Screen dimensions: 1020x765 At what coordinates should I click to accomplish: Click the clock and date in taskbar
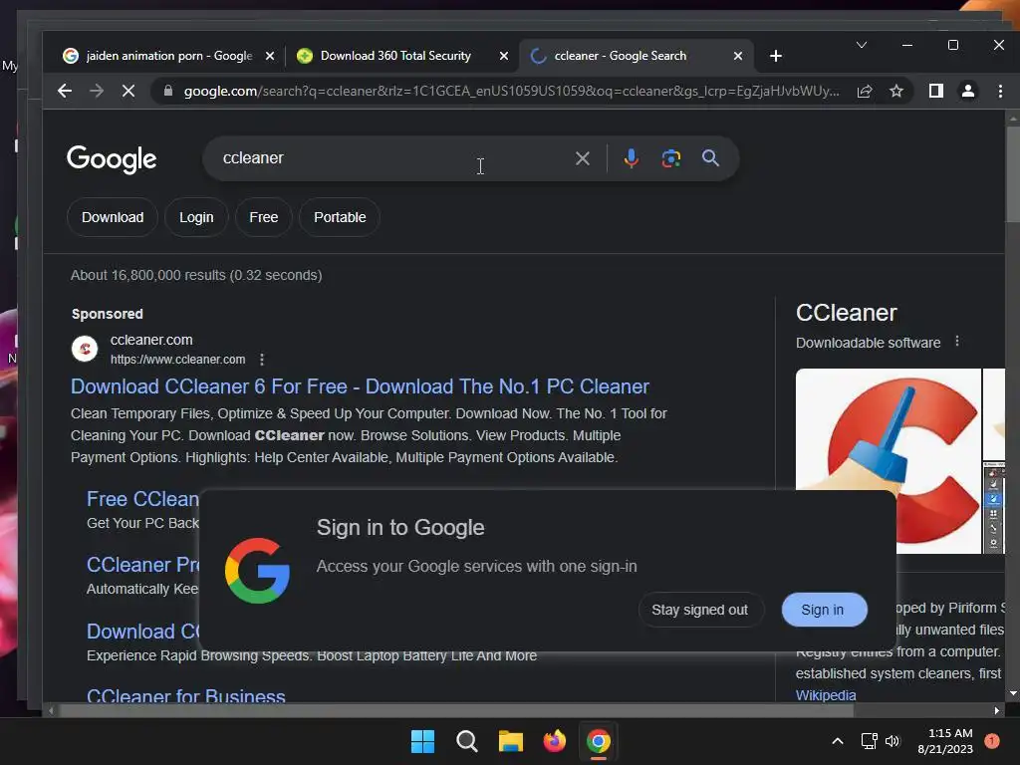(x=945, y=741)
